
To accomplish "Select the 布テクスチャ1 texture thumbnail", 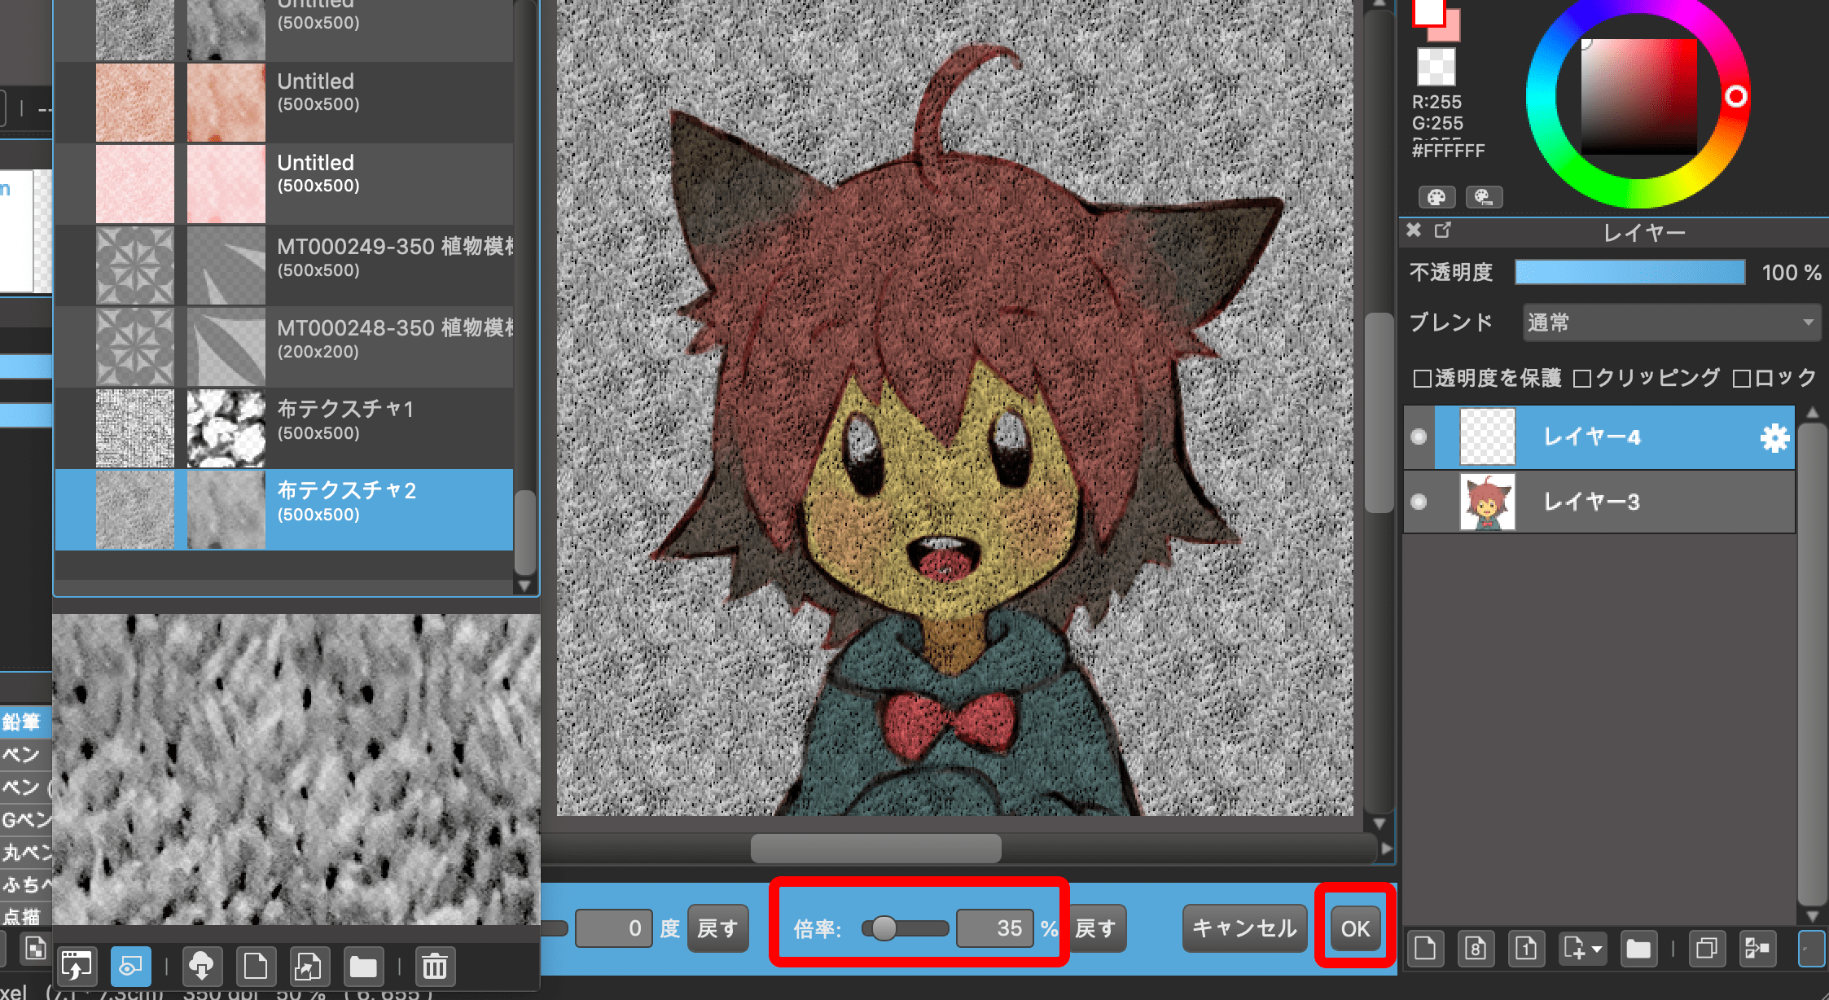I will coord(135,428).
